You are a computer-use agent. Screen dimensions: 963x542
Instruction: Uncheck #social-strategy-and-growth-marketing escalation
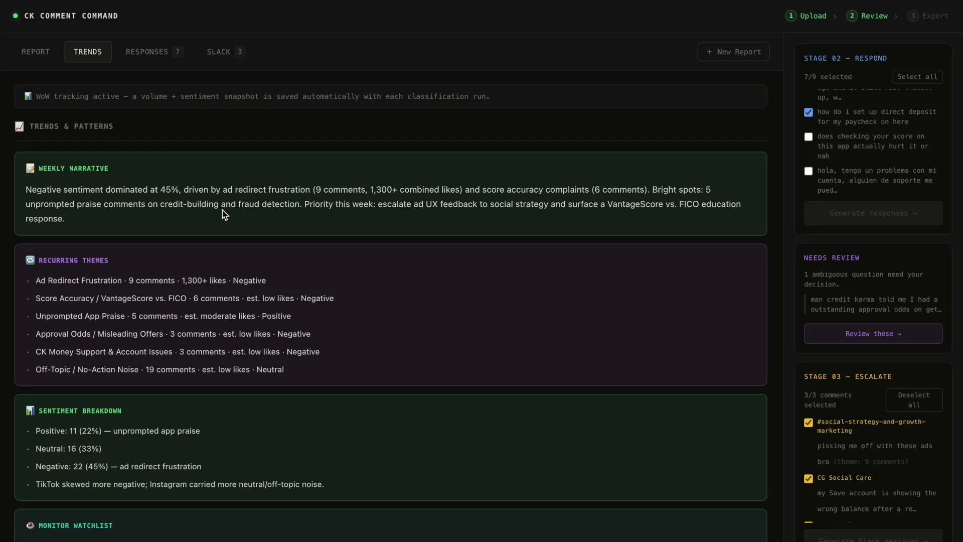coord(809,423)
